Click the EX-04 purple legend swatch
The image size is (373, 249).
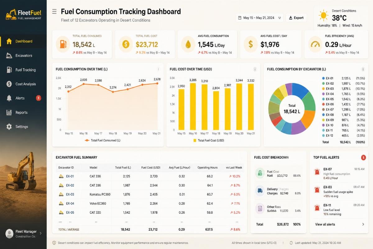coord(323,94)
